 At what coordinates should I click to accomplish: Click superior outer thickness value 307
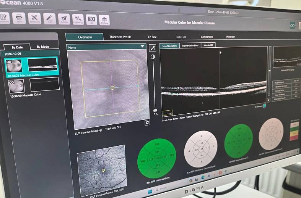coord(157,144)
